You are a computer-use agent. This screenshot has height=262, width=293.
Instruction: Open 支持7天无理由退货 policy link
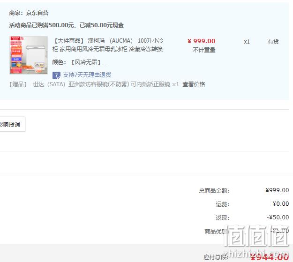click(x=87, y=75)
